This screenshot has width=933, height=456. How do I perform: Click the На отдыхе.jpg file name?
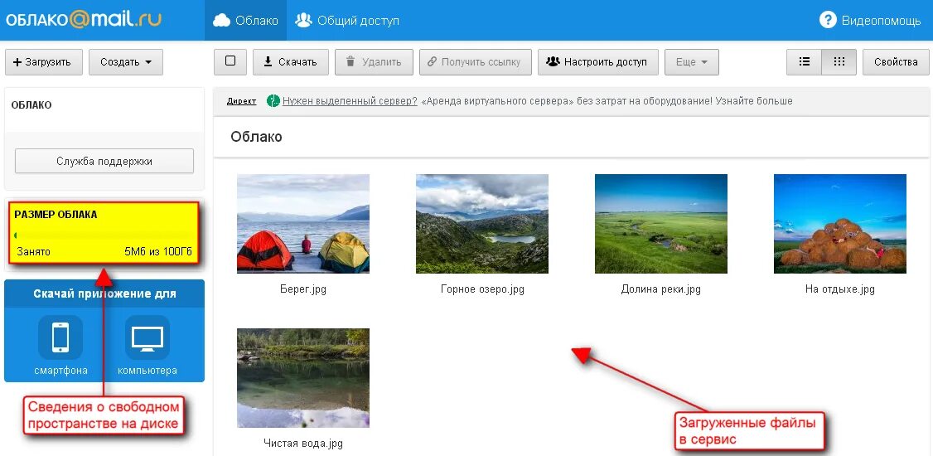[839, 290]
